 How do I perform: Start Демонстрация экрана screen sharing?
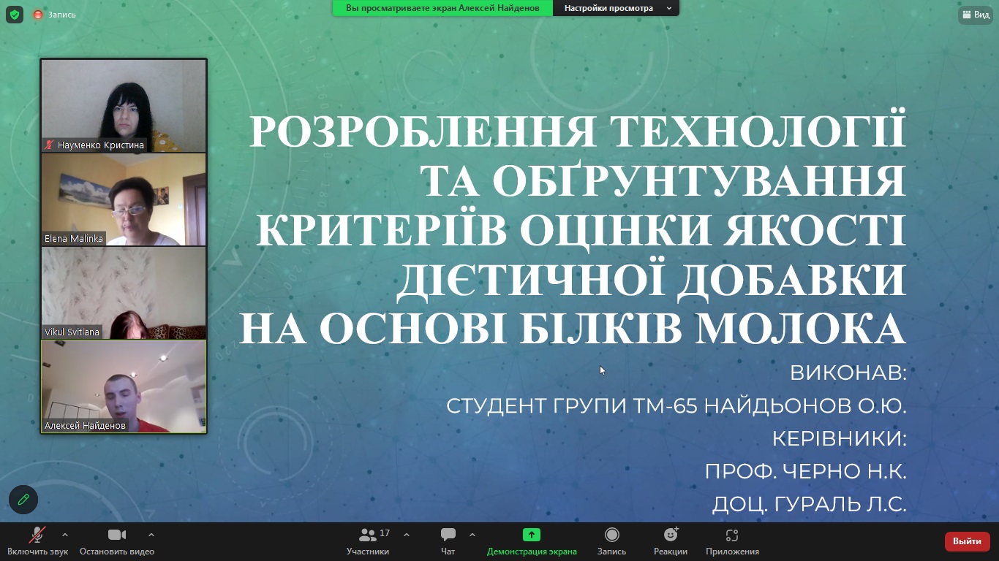[532, 542]
